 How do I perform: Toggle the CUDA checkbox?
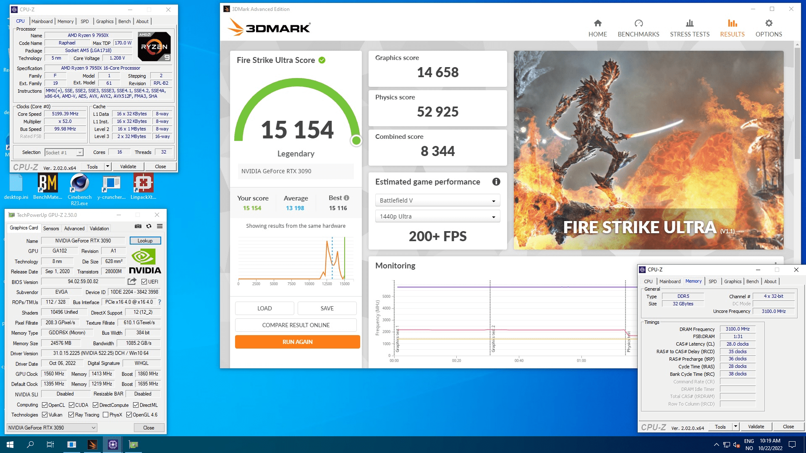pyautogui.click(x=71, y=405)
